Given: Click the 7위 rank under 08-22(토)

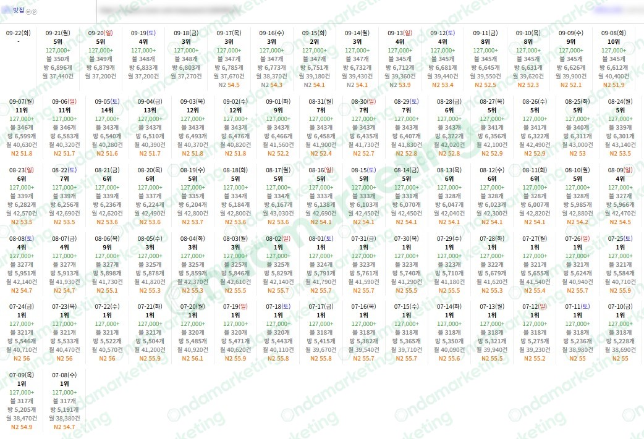Looking at the screenshot, I should 64,178.
